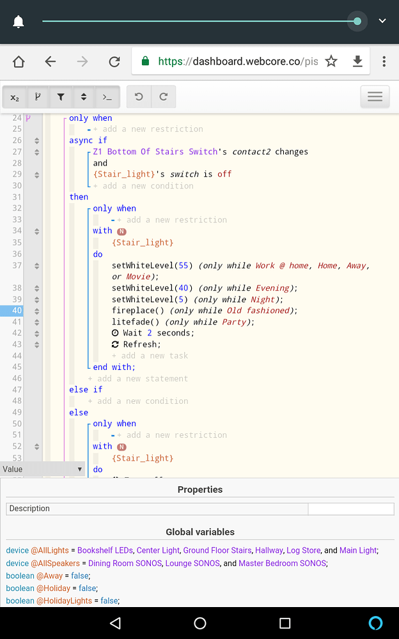
Task: Click the reorder arrows on line 29
Action: click(x=36, y=175)
